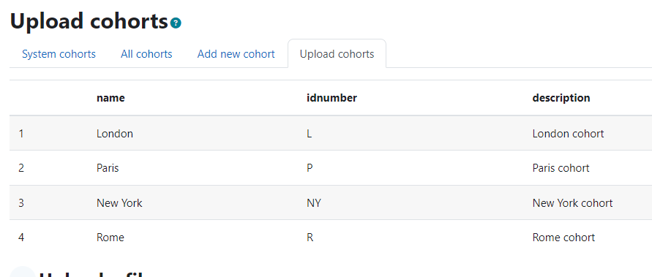
Task: Select the Rome name cell
Action: [x=110, y=238]
